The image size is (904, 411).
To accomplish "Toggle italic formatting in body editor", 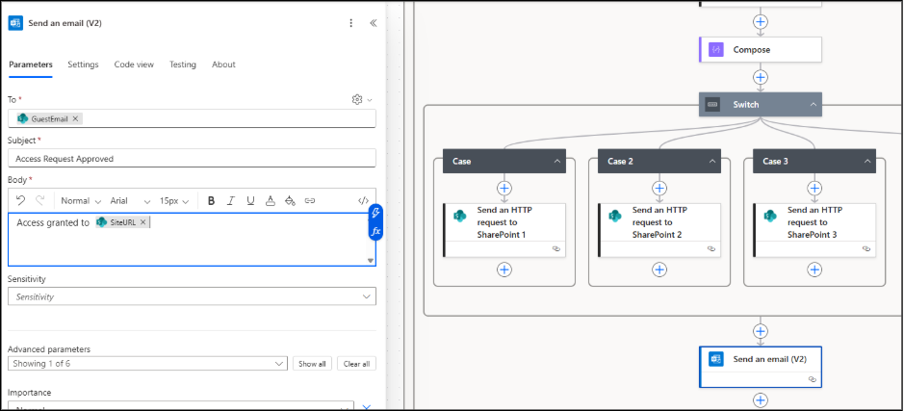I will click(230, 200).
